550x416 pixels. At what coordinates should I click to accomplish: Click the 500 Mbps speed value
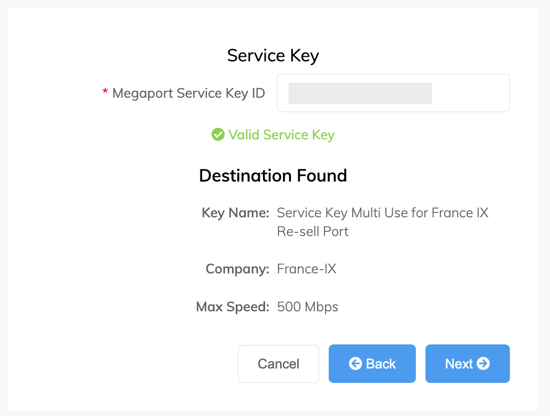308,307
